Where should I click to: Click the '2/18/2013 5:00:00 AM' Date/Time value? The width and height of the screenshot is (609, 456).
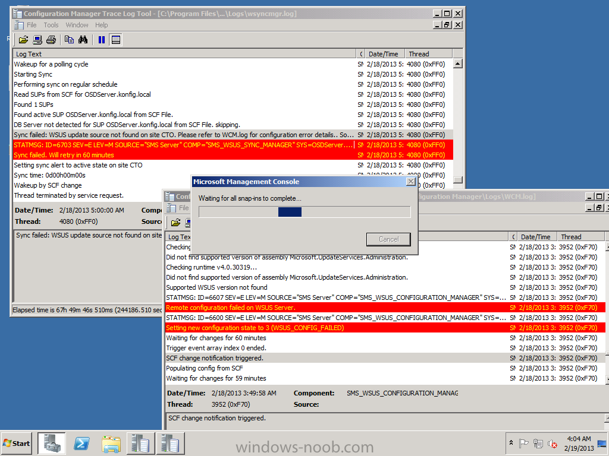(92, 210)
